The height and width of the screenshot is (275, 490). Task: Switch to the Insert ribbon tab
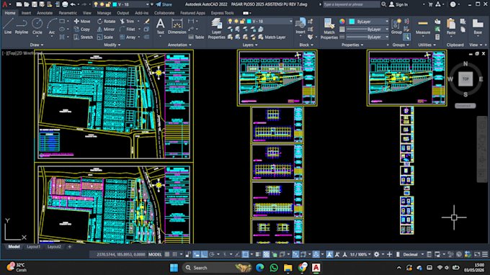coord(26,13)
